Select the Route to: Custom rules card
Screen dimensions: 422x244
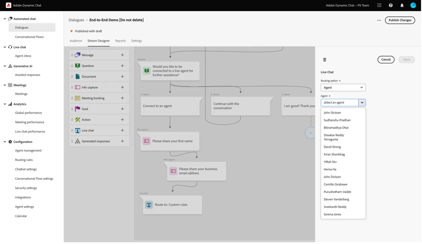pos(172,205)
